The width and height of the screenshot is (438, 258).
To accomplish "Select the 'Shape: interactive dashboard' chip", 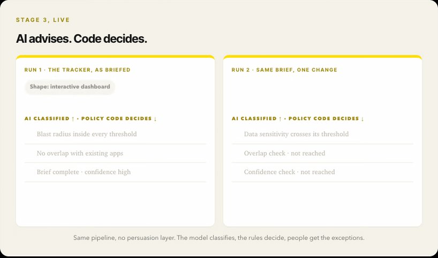I will (70, 87).
